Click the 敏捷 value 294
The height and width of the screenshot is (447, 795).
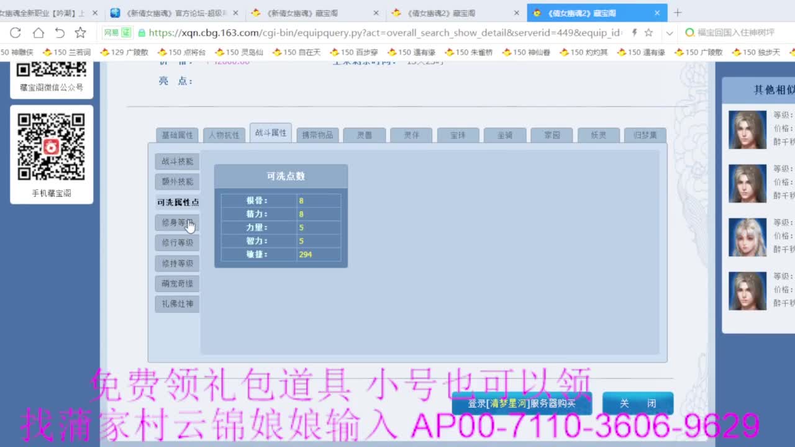pyautogui.click(x=305, y=255)
